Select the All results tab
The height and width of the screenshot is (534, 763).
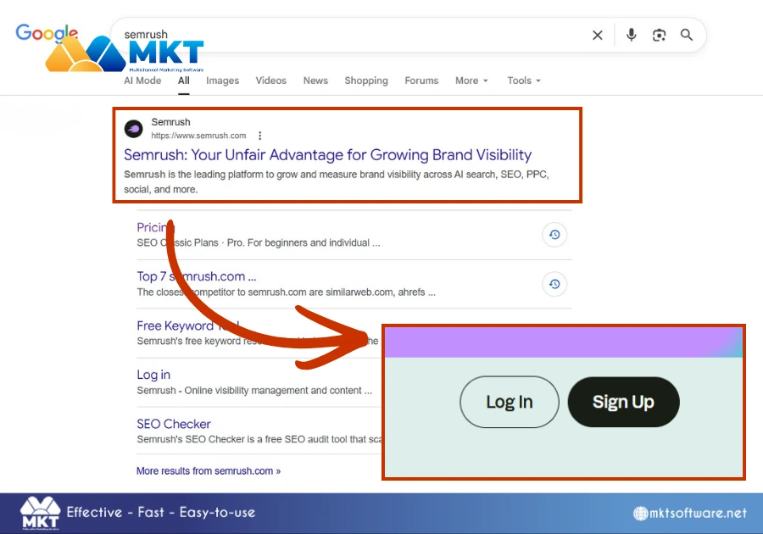tap(183, 81)
